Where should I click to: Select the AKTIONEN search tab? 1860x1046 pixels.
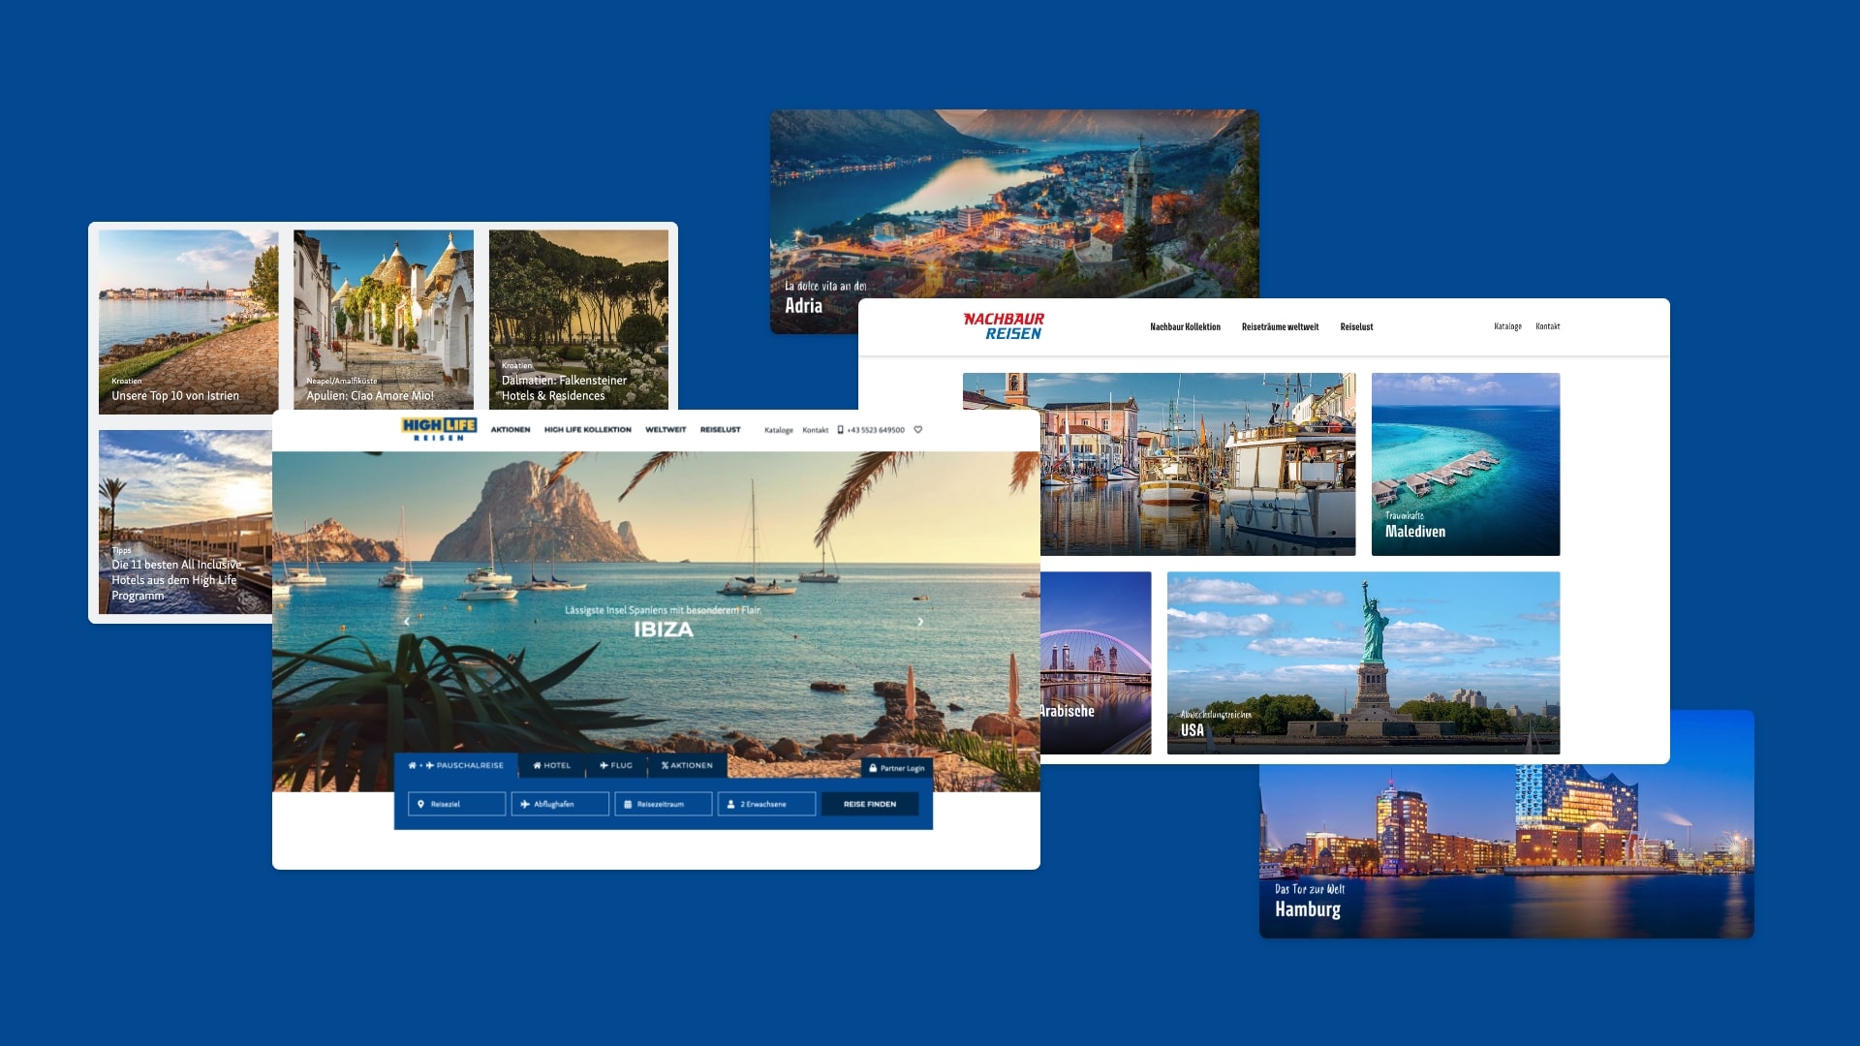point(687,765)
